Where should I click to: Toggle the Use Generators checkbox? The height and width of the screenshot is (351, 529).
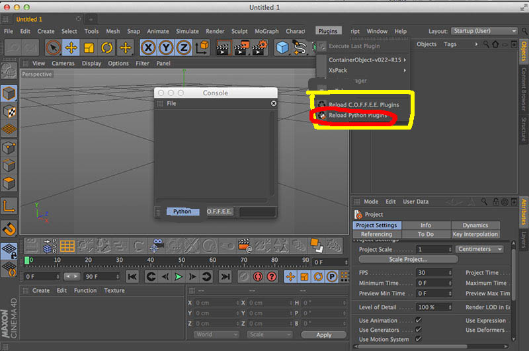click(x=419, y=329)
